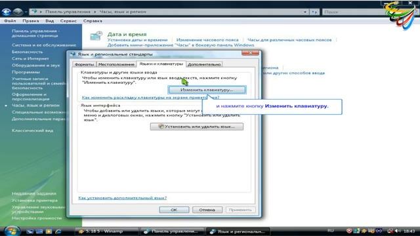Viewport: 420px width, 236px height.
Task: Click the taskbar clock showing 18:43
Action: point(409,231)
